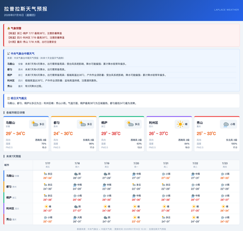Click 利州区 7/18 overcast cloud icon
This screenshot has width=243, height=231.
(76, 207)
